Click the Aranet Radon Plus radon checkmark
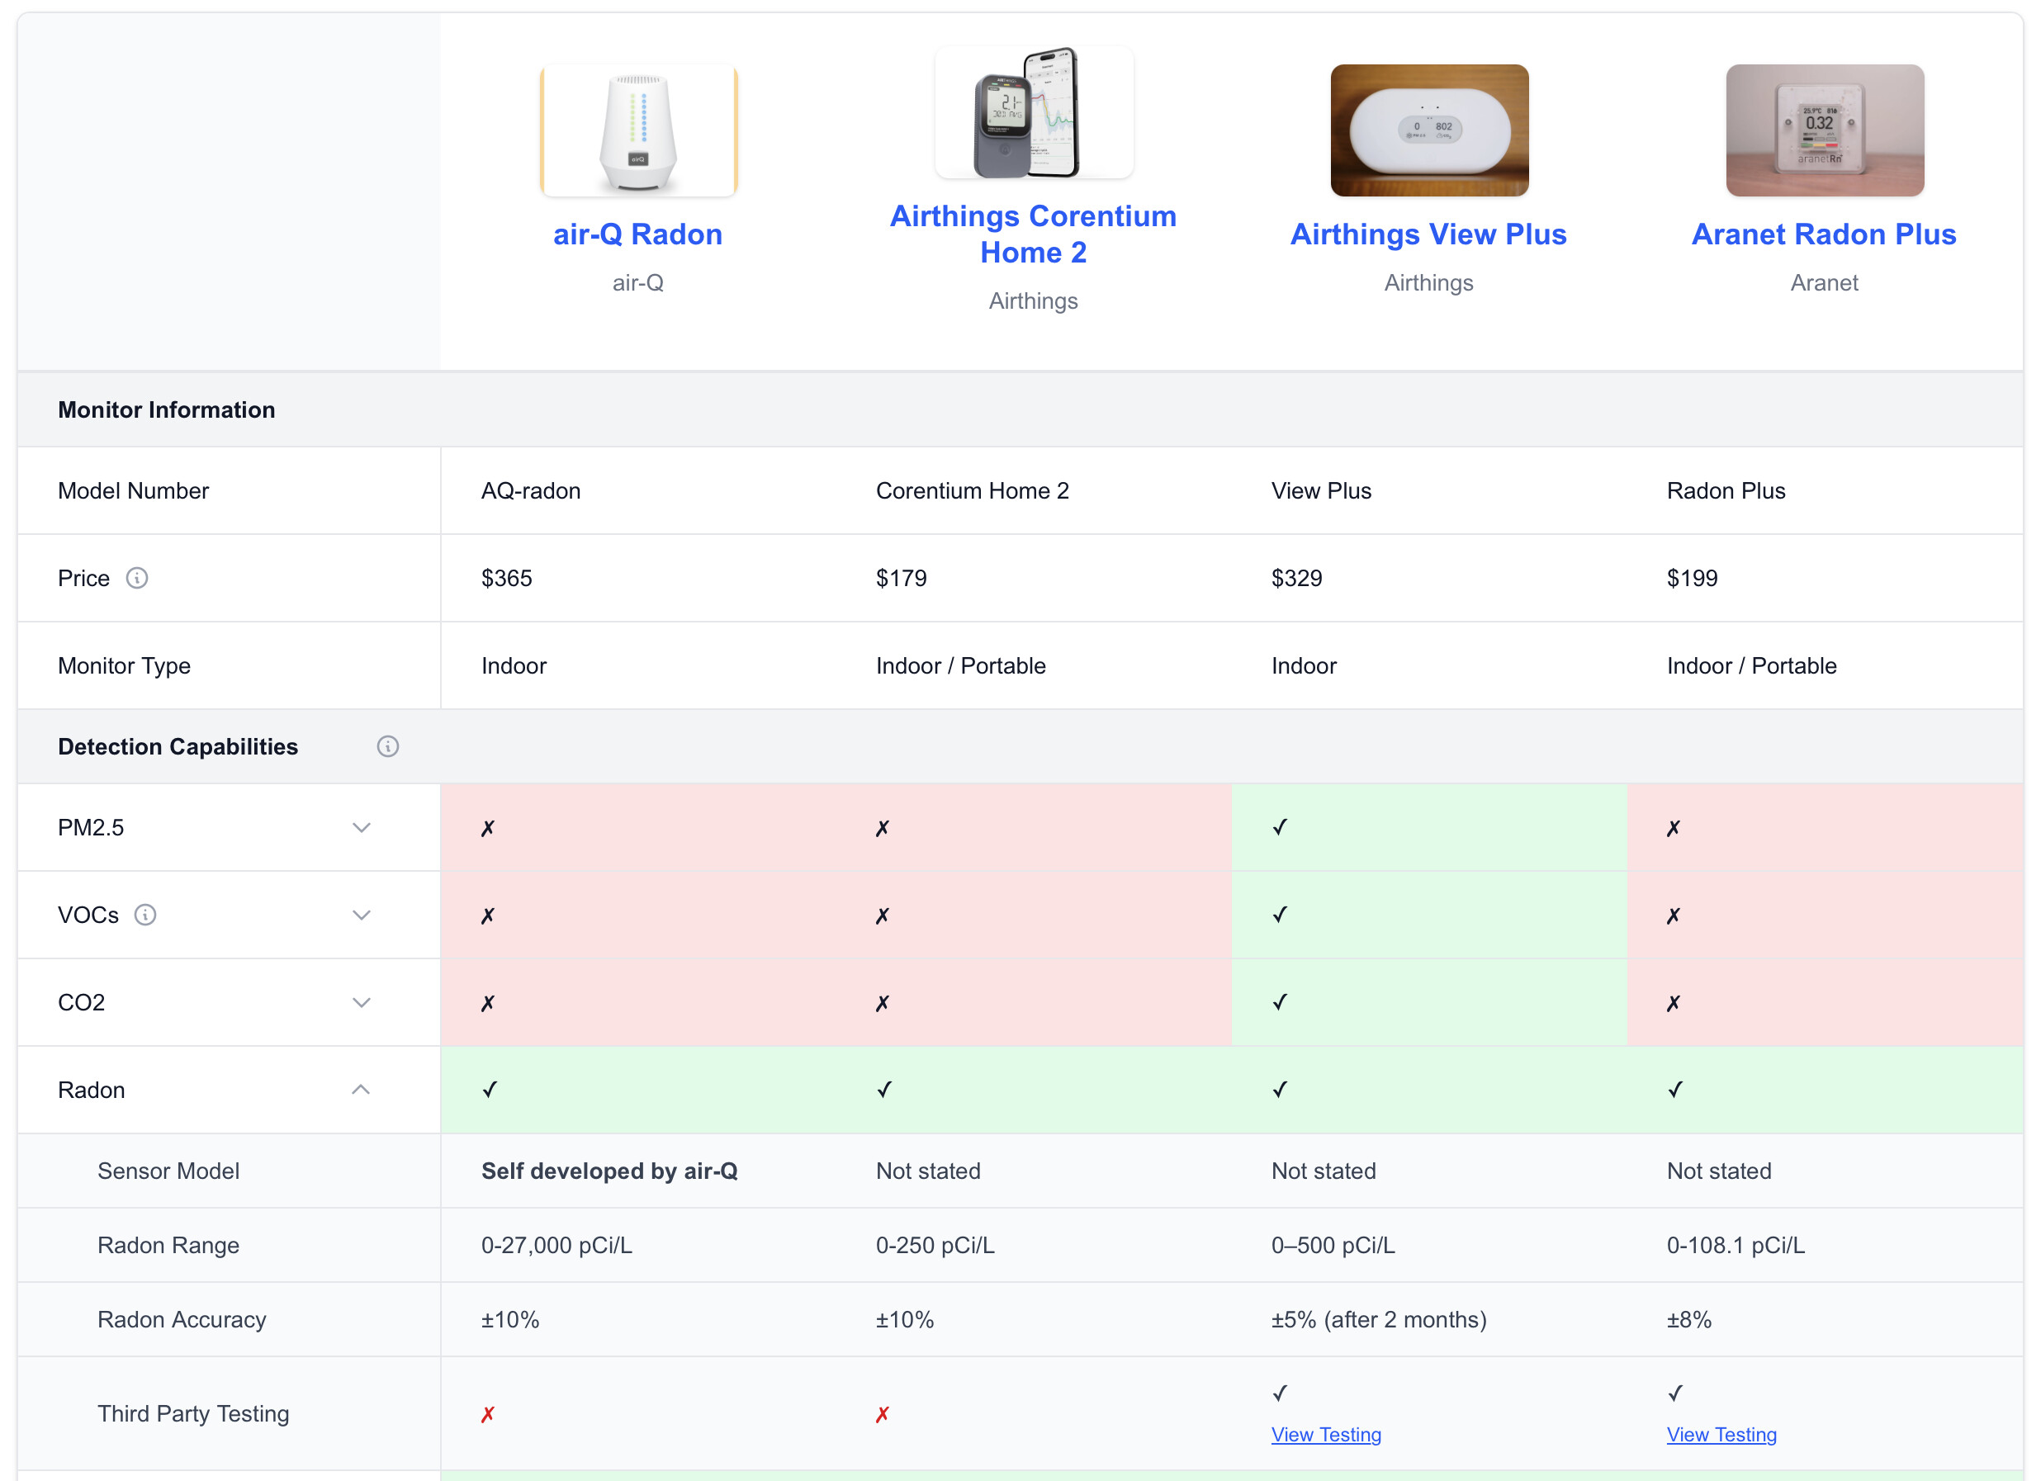 click(x=1674, y=1090)
